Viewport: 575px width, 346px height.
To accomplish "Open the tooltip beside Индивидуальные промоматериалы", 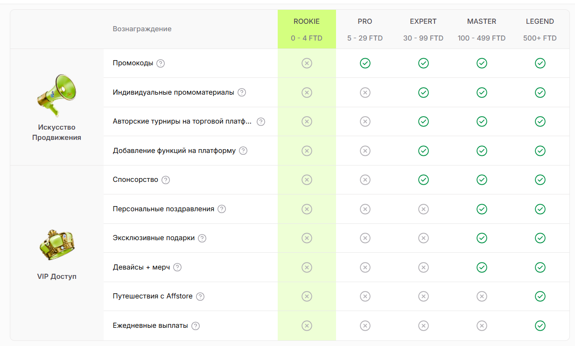I will [x=242, y=92].
